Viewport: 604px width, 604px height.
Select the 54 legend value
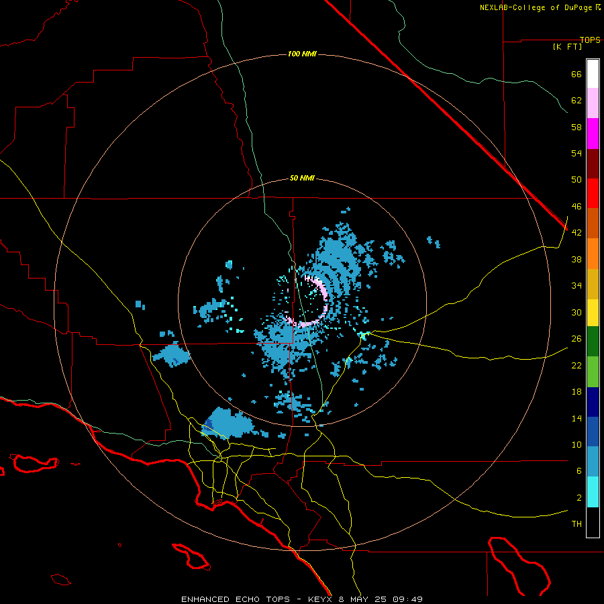coord(576,153)
